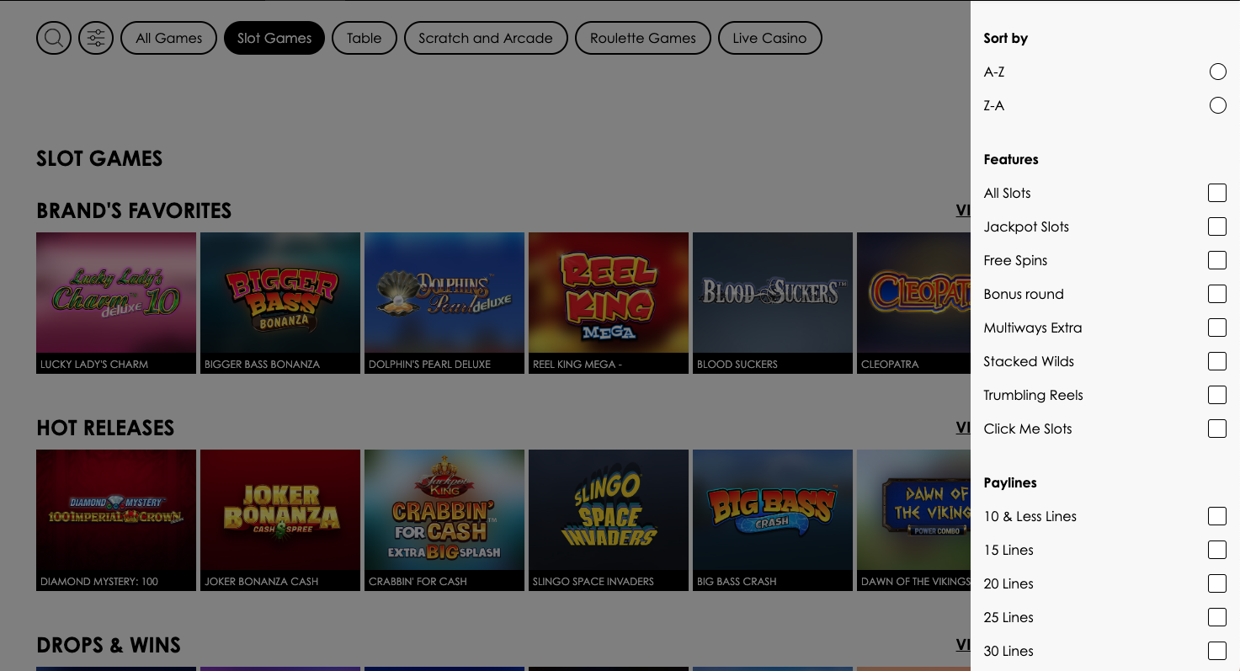Tick the Stacked Wilds checkbox

pos(1217,361)
